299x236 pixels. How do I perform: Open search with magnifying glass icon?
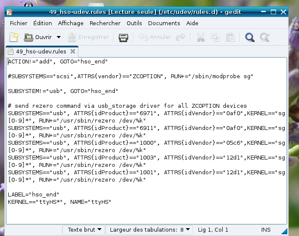point(250,37)
